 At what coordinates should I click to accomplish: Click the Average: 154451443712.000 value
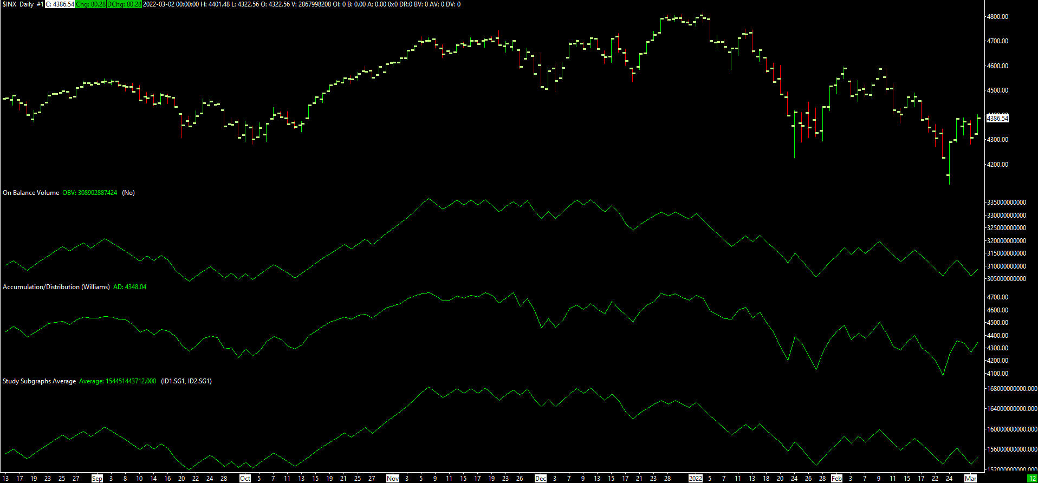pyautogui.click(x=118, y=381)
